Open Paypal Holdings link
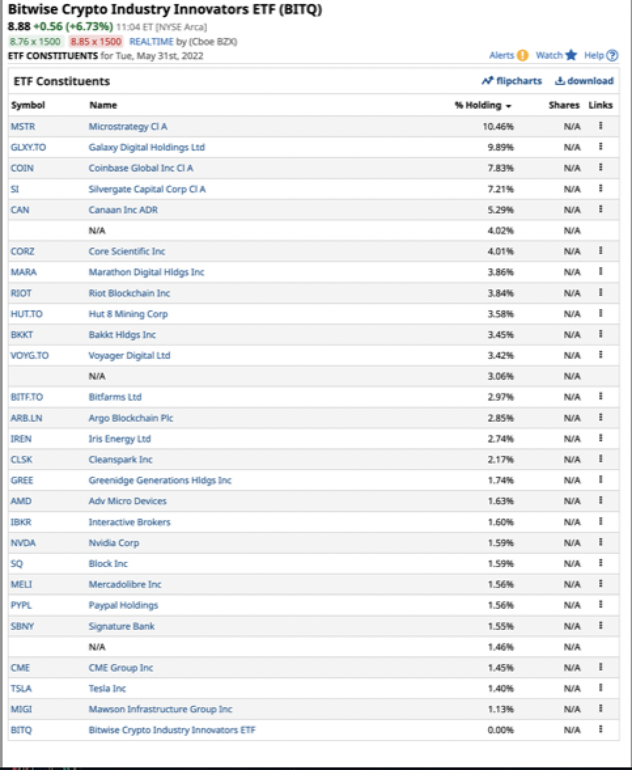This screenshot has width=632, height=770. coord(123,605)
